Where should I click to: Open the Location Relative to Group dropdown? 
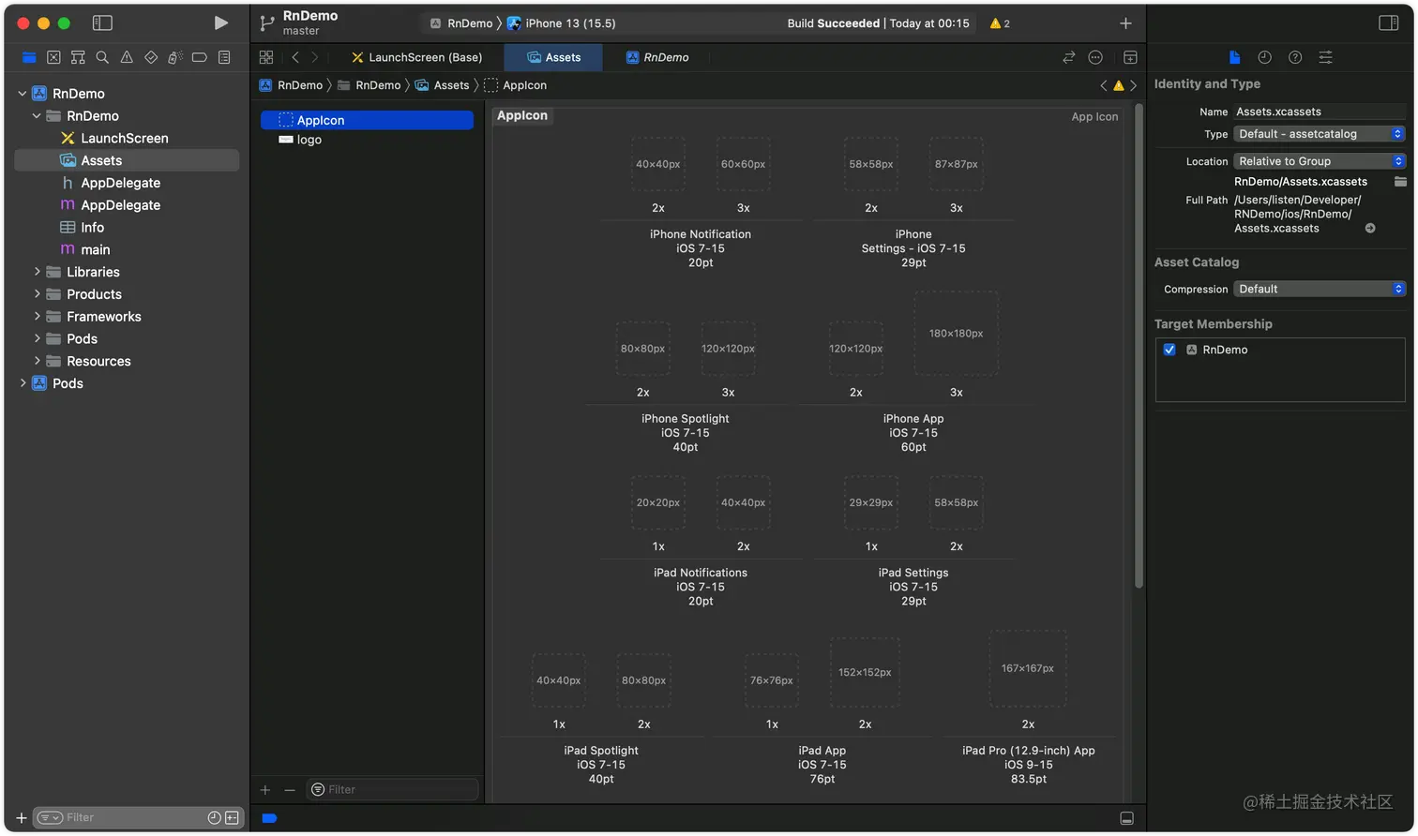coord(1320,161)
